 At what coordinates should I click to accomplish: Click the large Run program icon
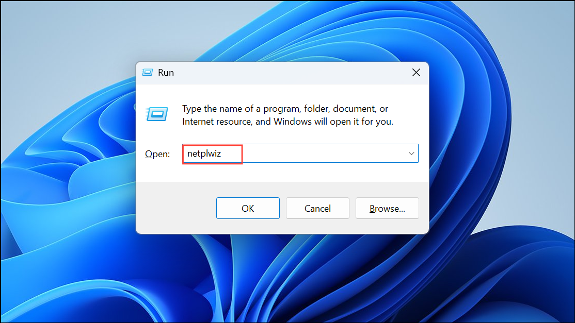click(157, 114)
